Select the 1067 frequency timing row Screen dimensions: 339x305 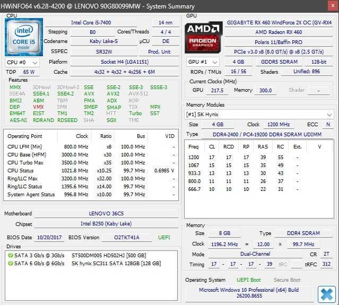pos(259,165)
